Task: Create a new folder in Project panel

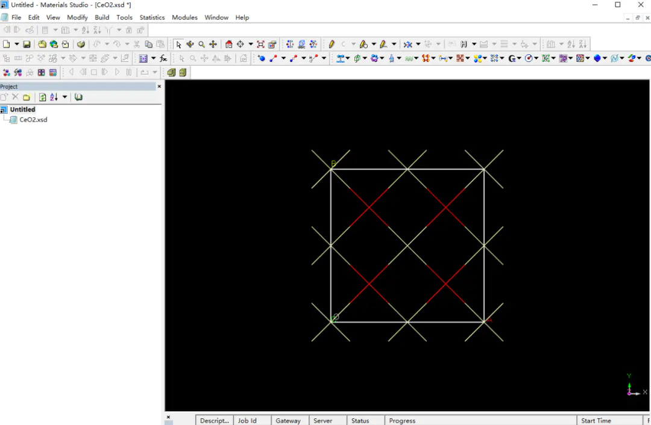Action: pyautogui.click(x=27, y=98)
